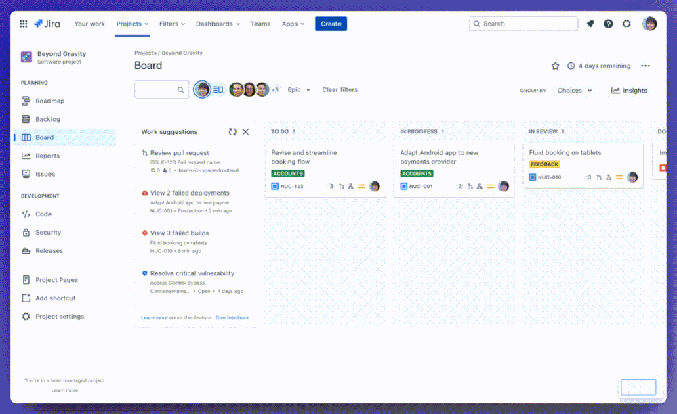
Task: Select the Roadmap icon in sidebar
Action: click(x=27, y=100)
